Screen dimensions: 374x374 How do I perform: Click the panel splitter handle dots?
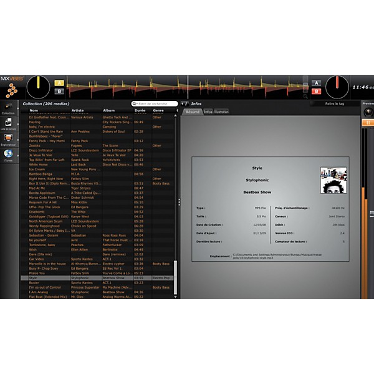pyautogui.click(x=179, y=202)
